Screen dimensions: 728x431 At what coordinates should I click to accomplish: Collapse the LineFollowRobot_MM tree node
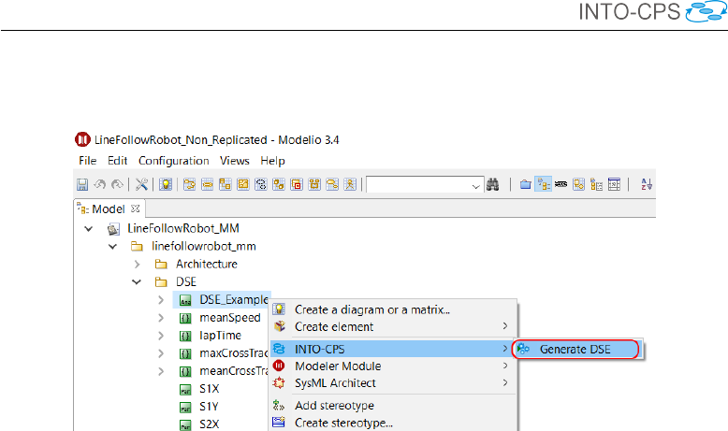(88, 229)
